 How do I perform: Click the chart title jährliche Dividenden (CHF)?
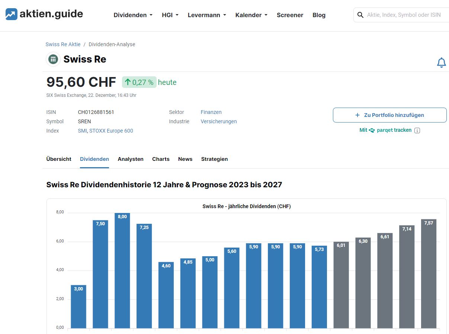point(247,206)
